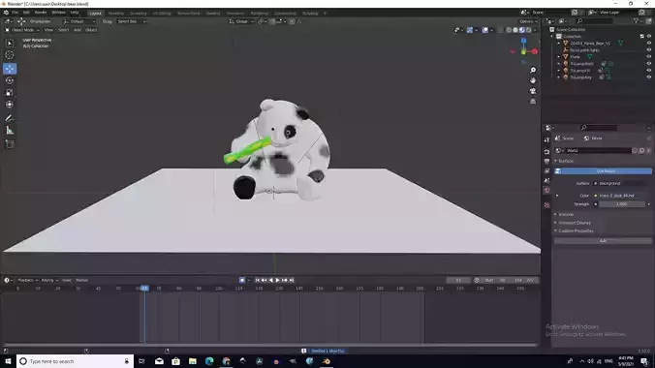The image size is (655, 368).
Task: Open Chrome from the taskbar
Action: click(x=226, y=361)
